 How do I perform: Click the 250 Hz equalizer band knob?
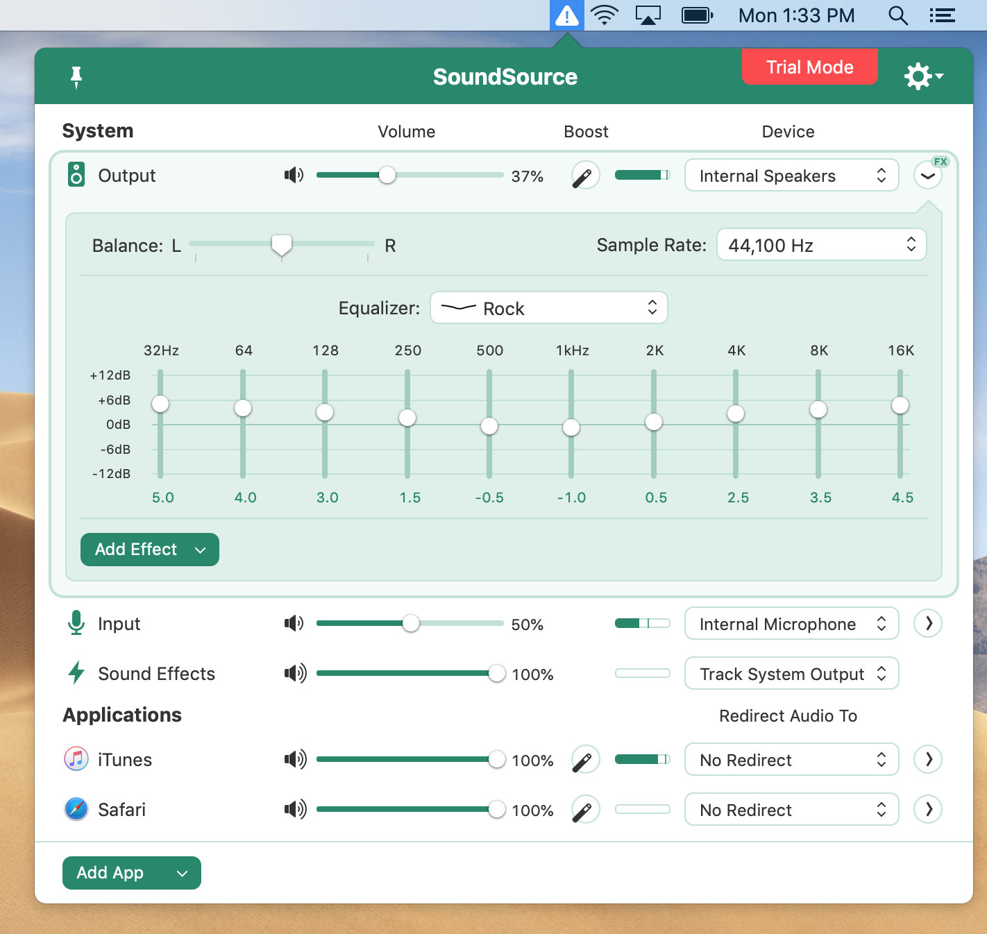tap(407, 418)
